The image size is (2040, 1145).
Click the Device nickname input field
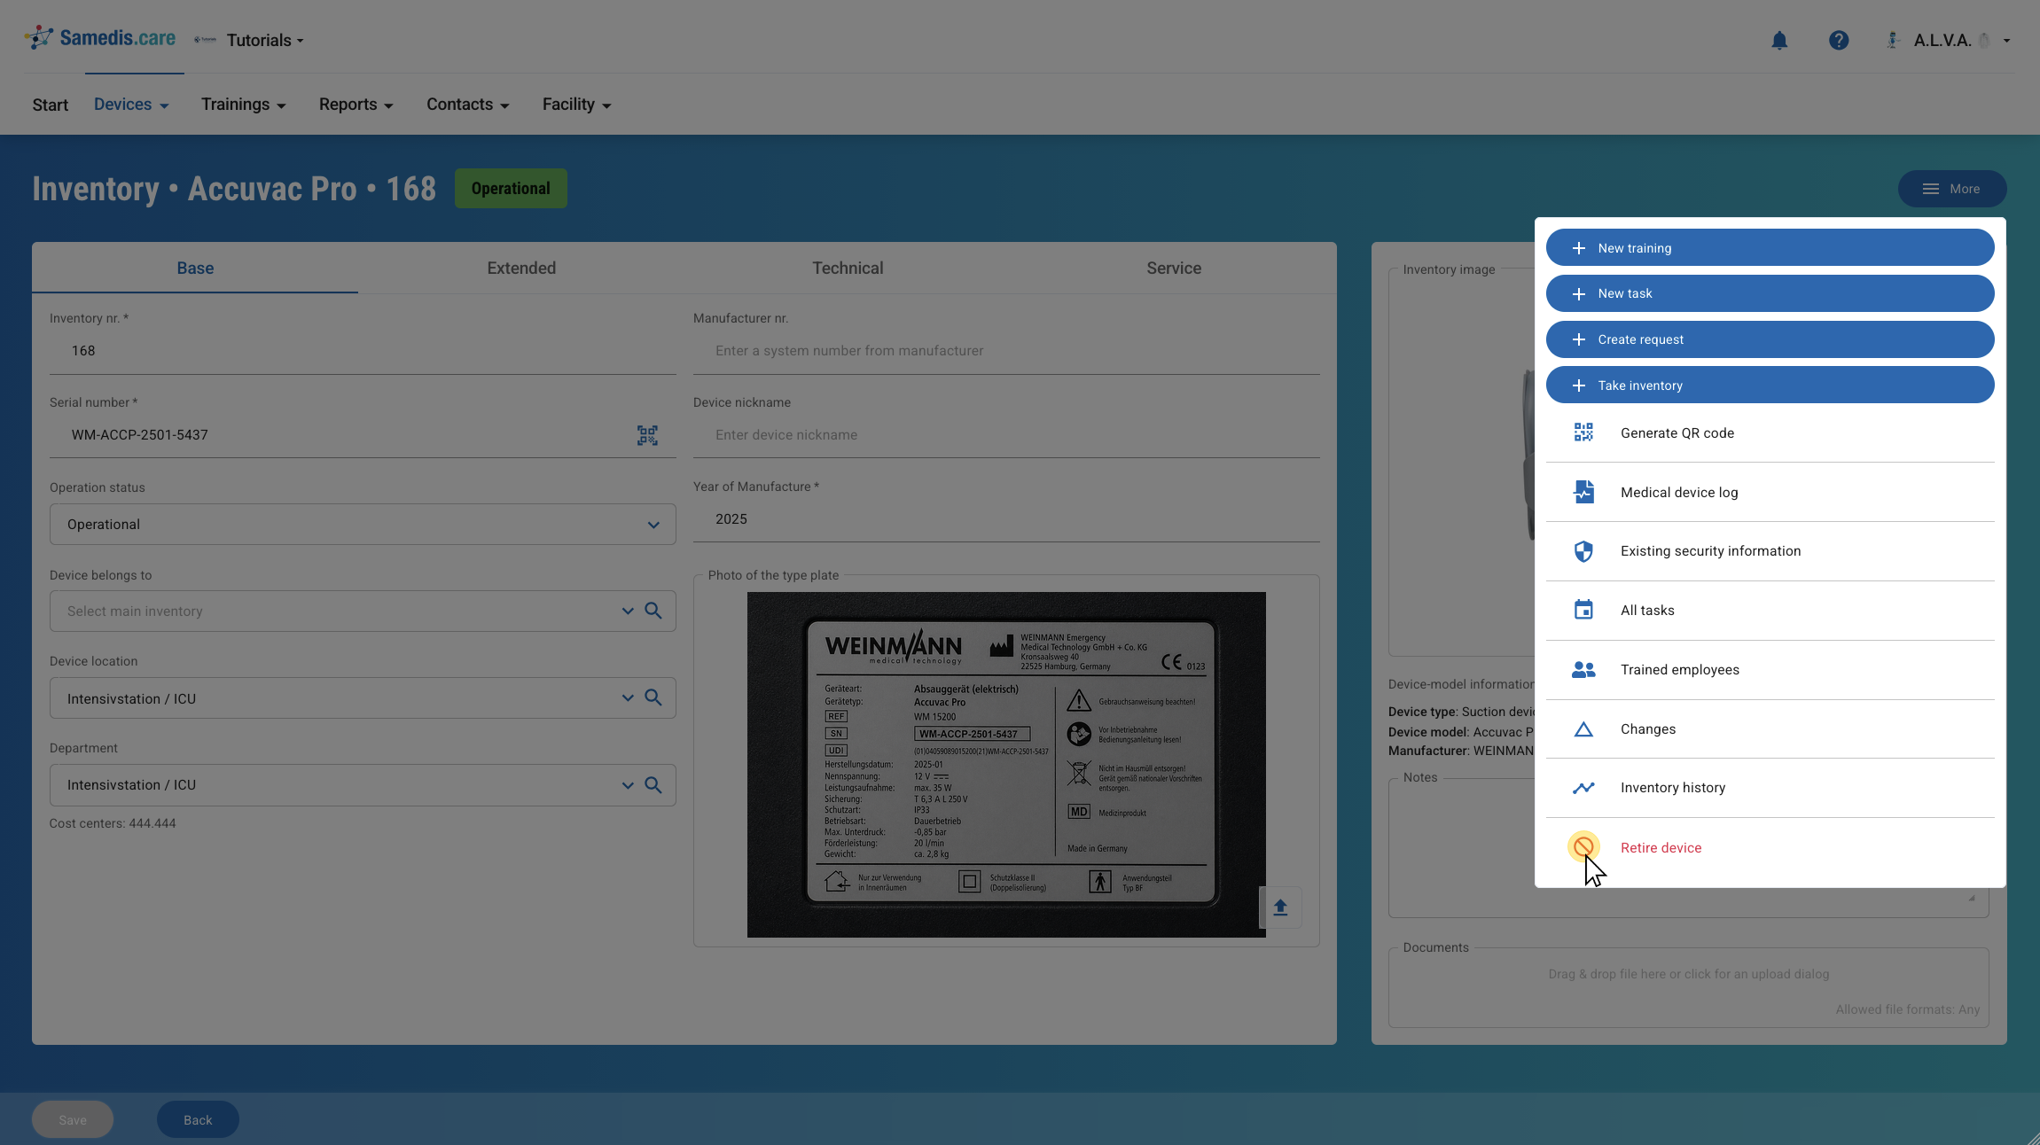click(1006, 435)
